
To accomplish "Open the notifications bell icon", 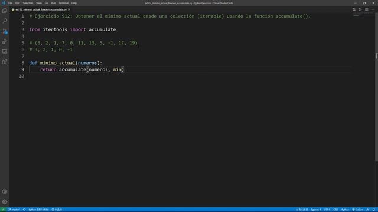I will click(x=374, y=210).
